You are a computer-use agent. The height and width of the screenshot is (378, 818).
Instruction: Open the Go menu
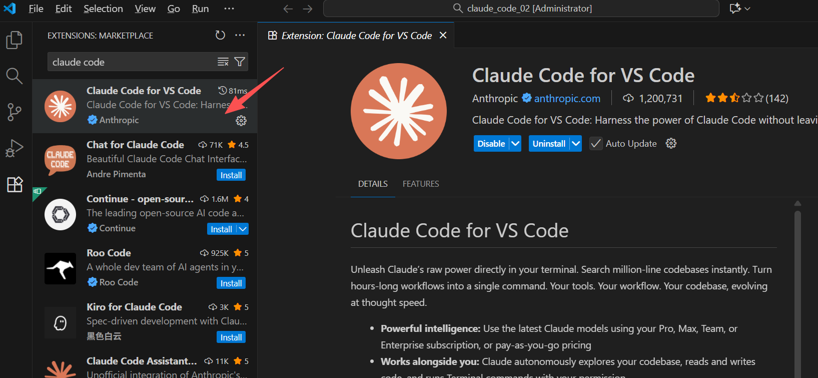(x=174, y=9)
